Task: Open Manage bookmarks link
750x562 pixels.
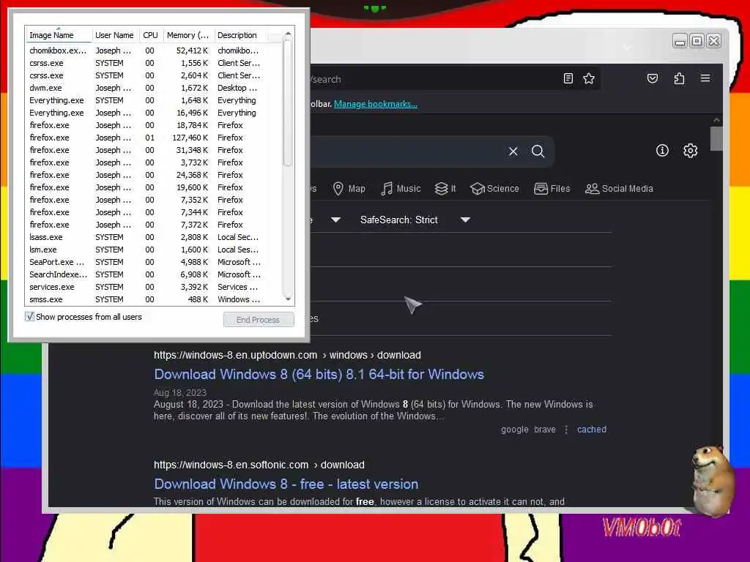Action: click(x=376, y=104)
